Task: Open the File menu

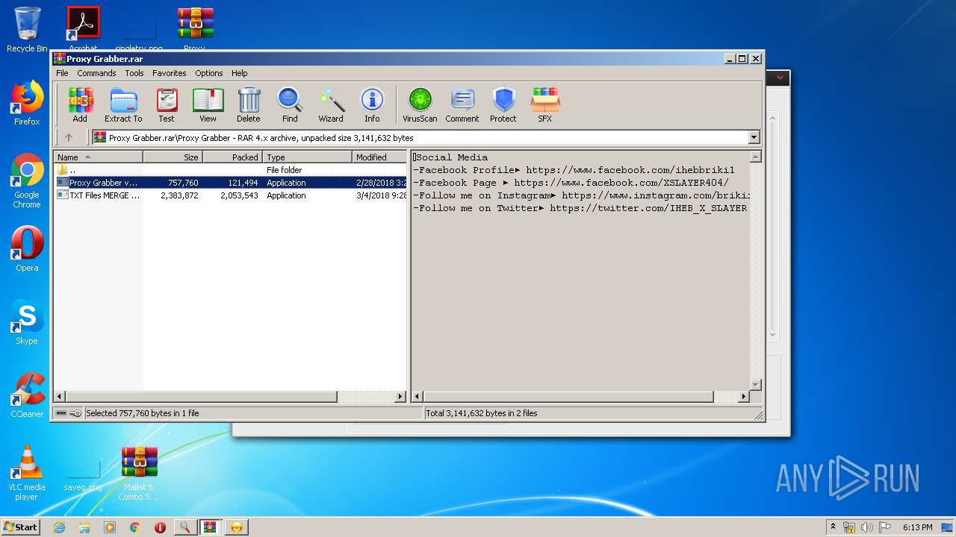Action: (62, 73)
